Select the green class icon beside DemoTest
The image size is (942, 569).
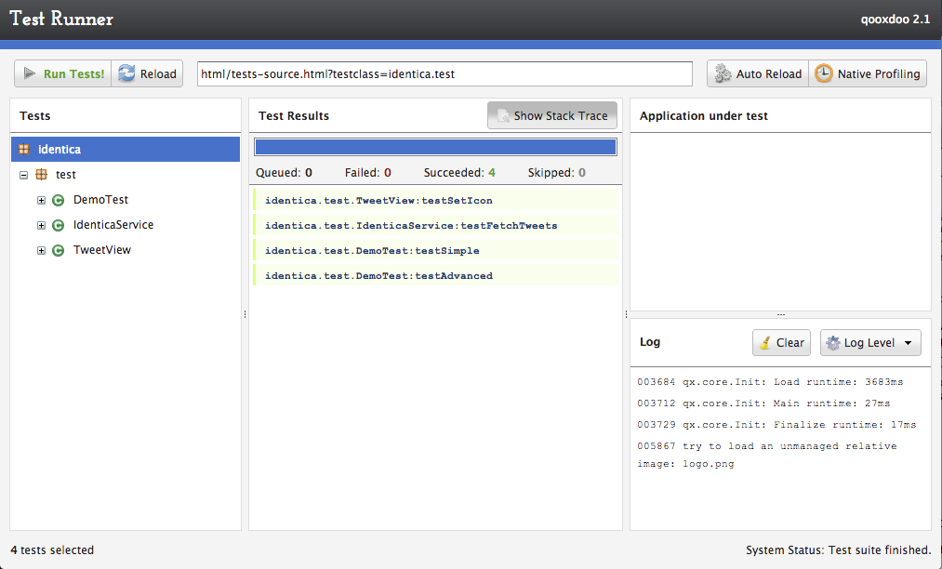[x=57, y=199]
